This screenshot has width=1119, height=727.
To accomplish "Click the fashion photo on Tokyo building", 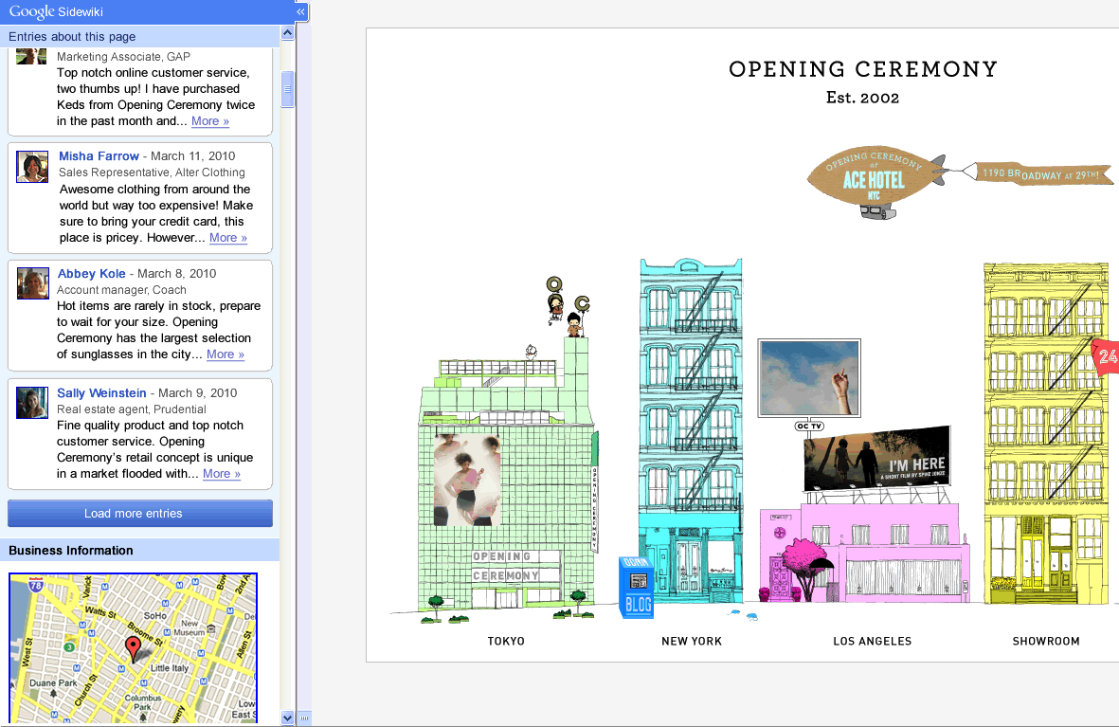I will 467,480.
